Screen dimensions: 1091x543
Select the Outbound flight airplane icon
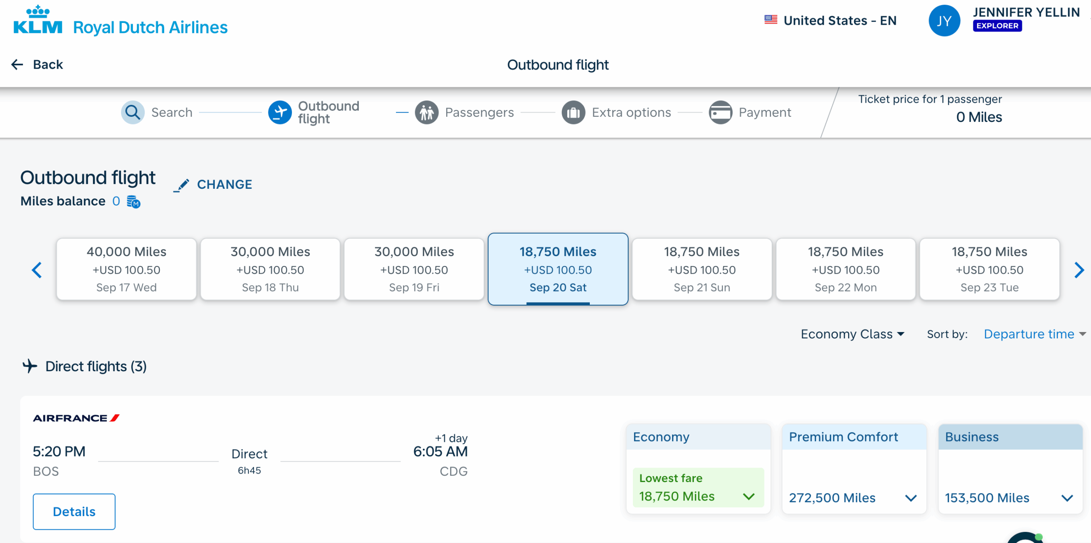280,112
